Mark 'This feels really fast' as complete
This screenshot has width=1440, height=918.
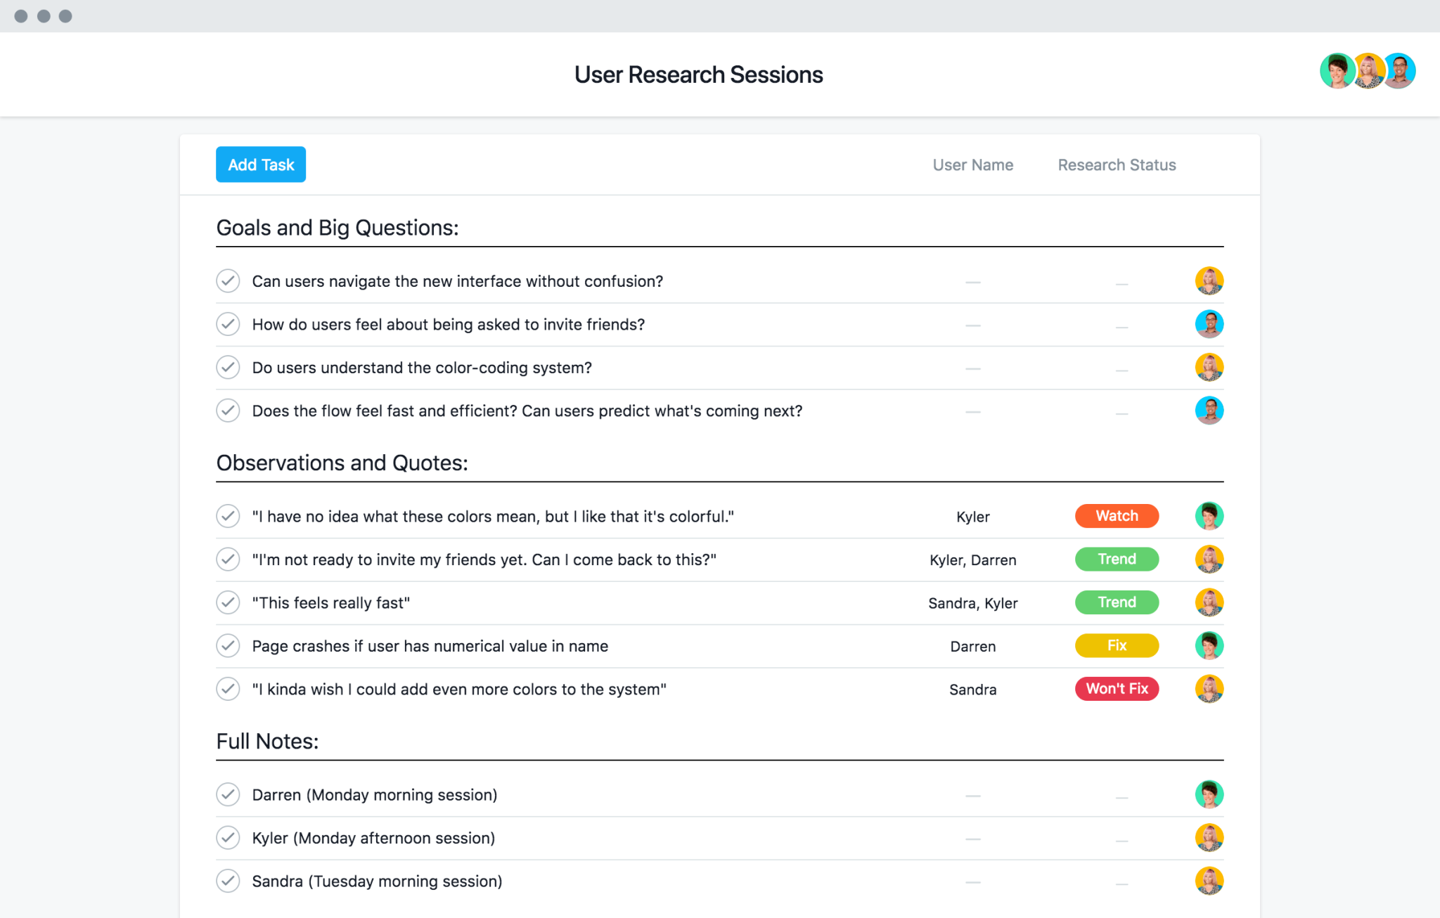[228, 602]
